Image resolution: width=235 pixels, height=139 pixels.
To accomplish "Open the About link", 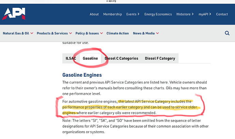I will click(x=94, y=14).
